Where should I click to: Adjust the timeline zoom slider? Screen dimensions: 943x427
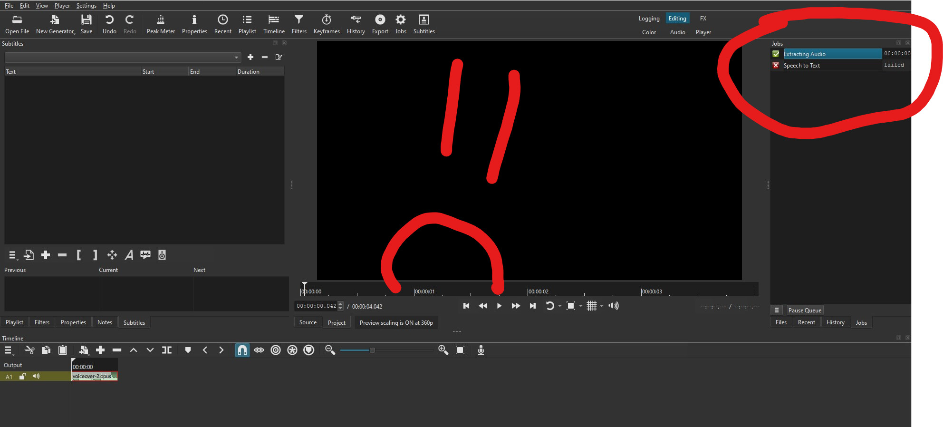[372, 350]
